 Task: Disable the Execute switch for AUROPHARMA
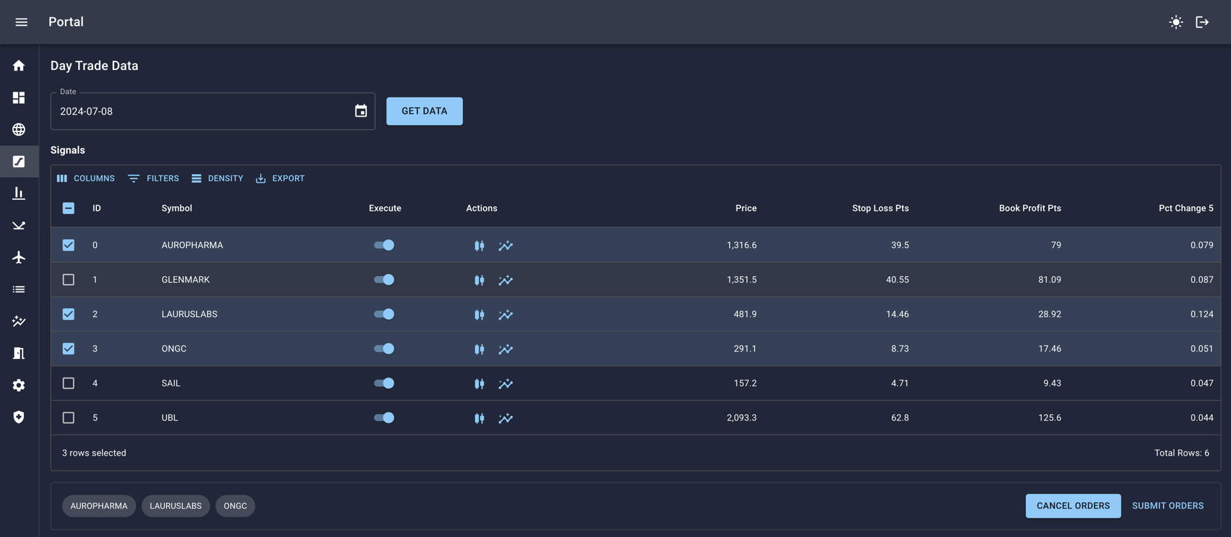(x=384, y=245)
